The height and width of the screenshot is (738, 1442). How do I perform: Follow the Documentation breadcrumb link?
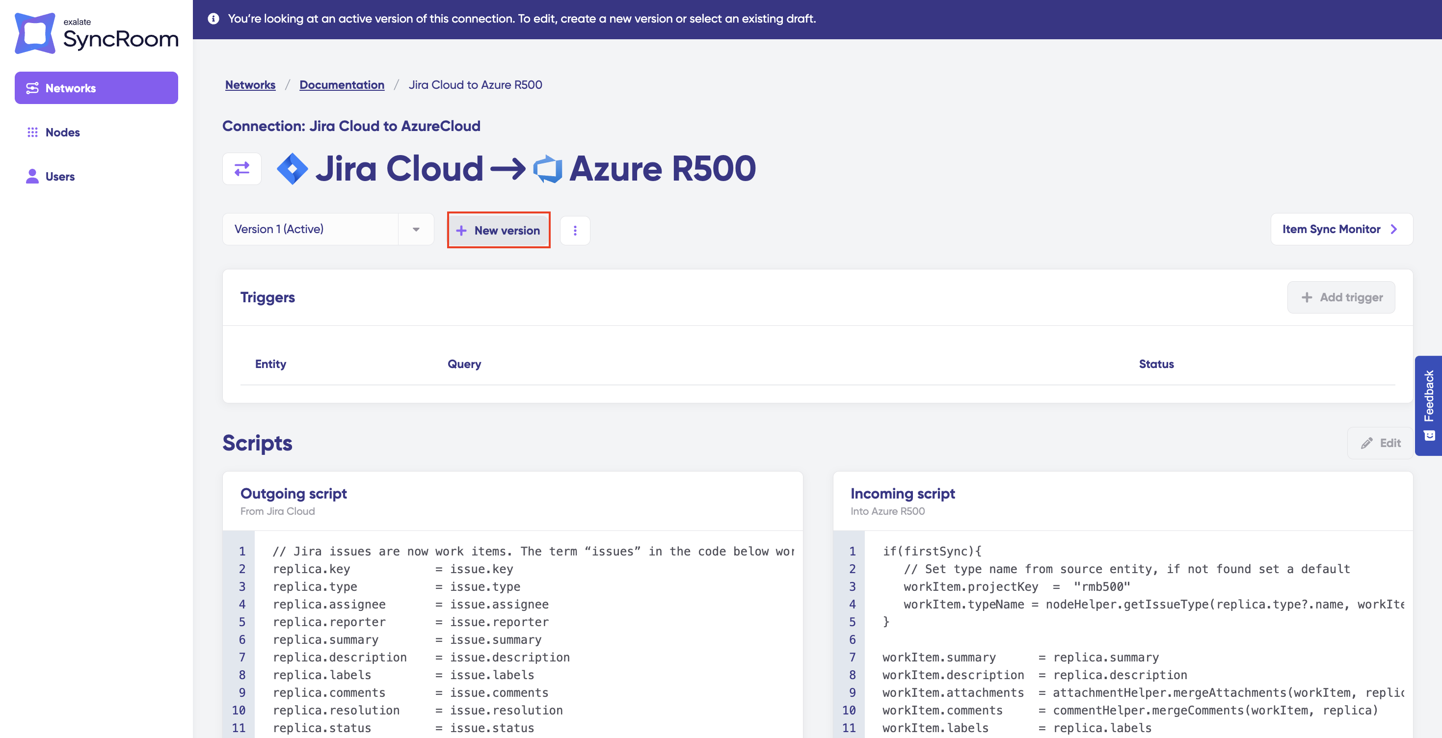click(342, 84)
